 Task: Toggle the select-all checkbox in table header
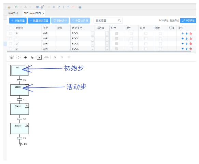coord(11,28)
